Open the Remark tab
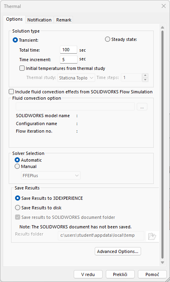Image resolution: width=170 pixels, height=282 pixels. pyautogui.click(x=64, y=20)
